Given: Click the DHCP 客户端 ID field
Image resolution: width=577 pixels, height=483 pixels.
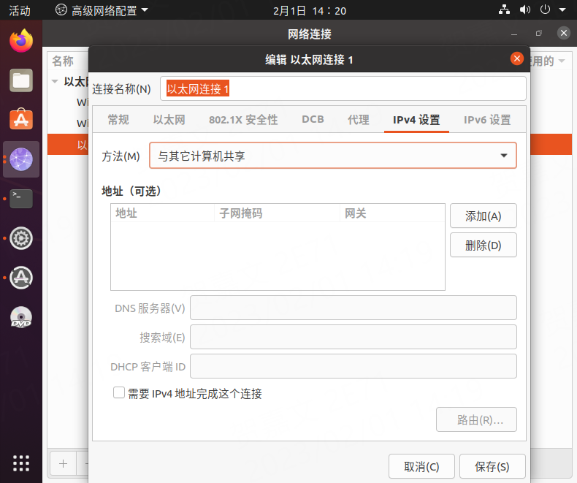Looking at the screenshot, I should 354,366.
